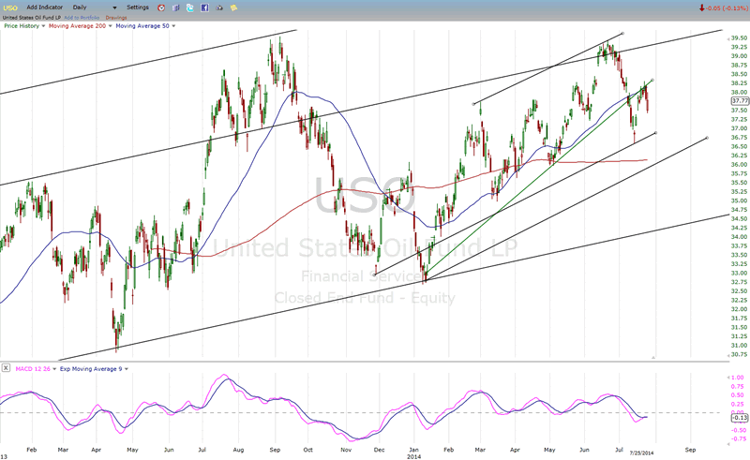Click the Add to Portfolio link
750x460 pixels.
(x=82, y=18)
